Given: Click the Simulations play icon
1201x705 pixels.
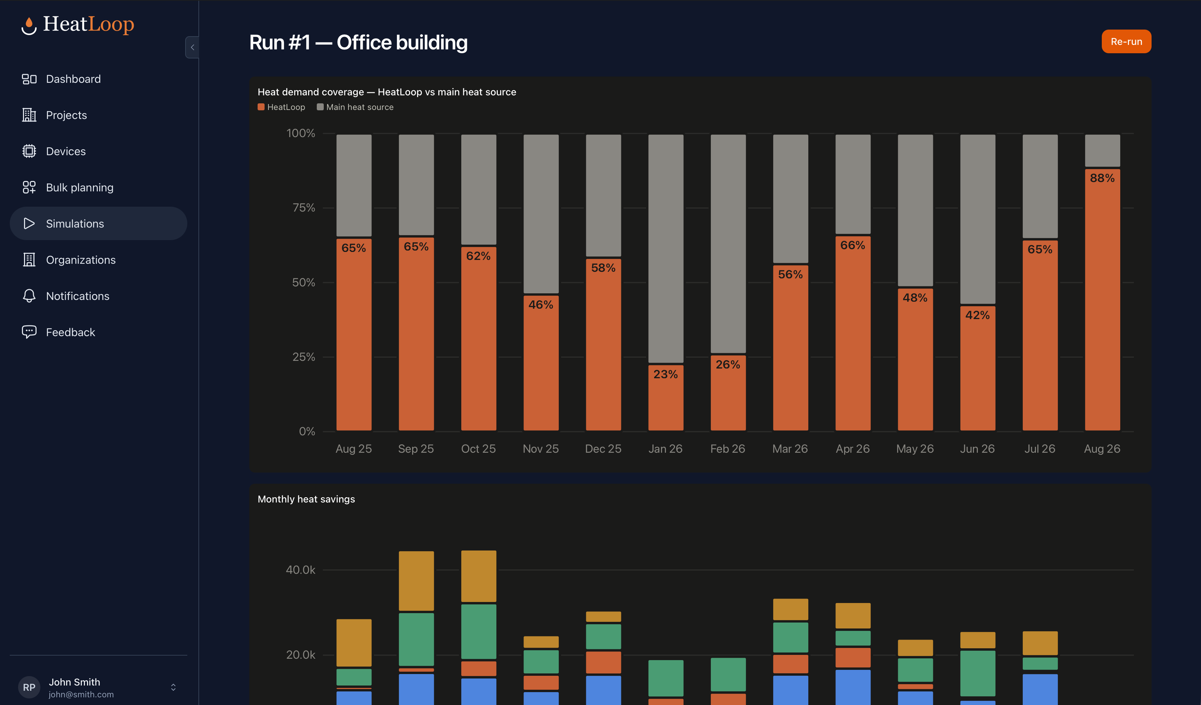Looking at the screenshot, I should click(x=29, y=223).
